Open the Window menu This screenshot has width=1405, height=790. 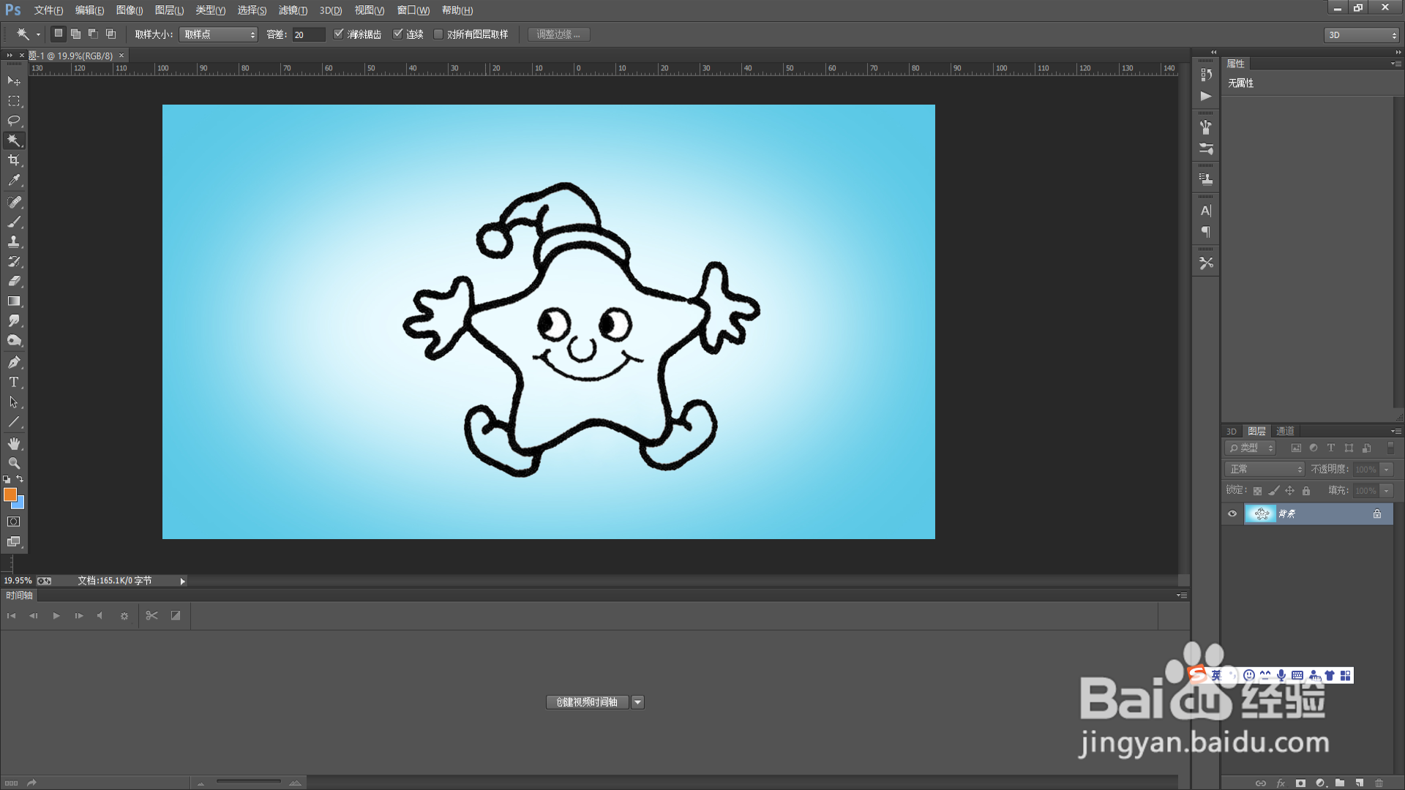coord(413,10)
